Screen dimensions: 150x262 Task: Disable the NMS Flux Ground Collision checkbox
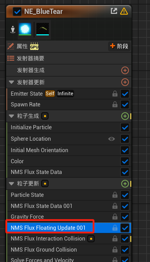125,250
